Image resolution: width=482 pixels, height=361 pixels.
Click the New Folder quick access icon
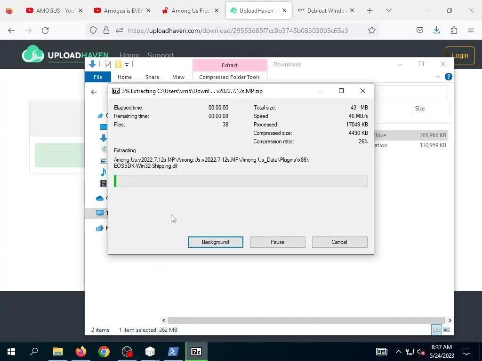pyautogui.click(x=118, y=64)
